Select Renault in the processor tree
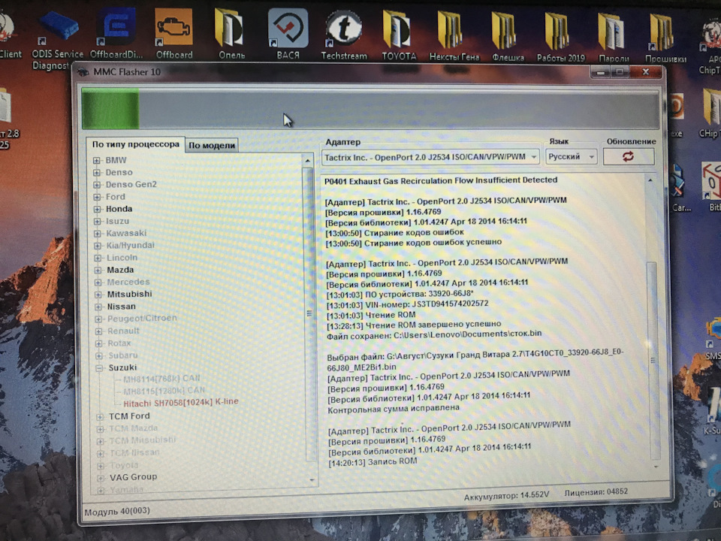Image resolution: width=721 pixels, height=541 pixels. [x=123, y=331]
